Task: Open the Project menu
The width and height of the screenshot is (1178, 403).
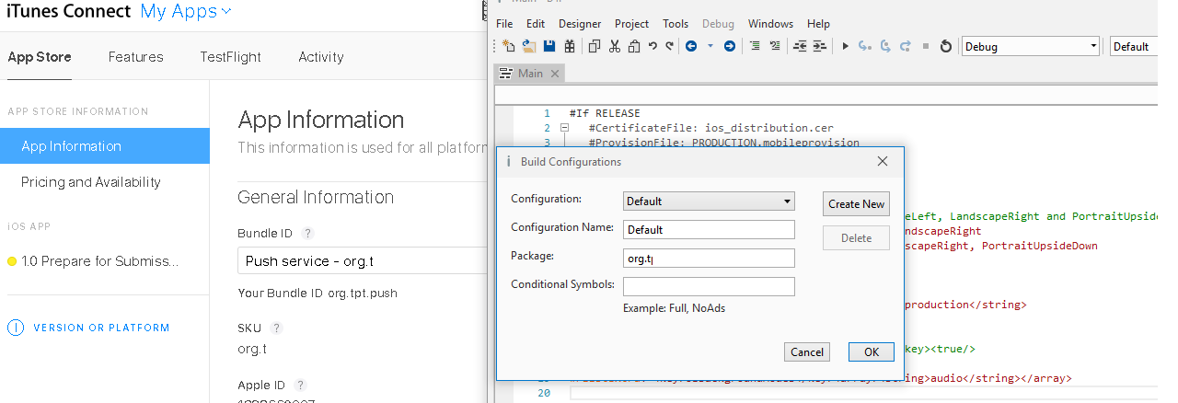Action: [631, 24]
